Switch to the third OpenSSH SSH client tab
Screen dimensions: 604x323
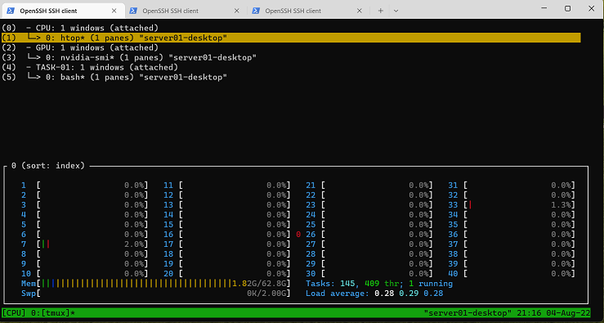[308, 11]
